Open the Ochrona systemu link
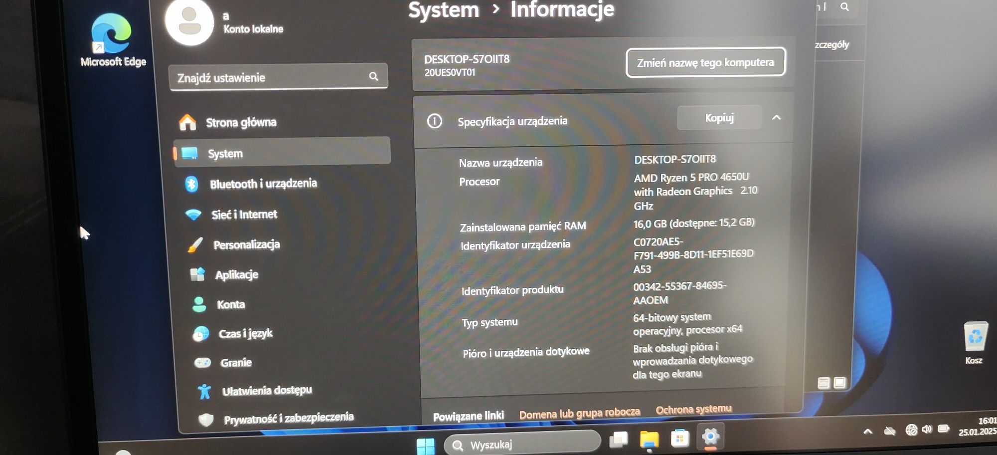This screenshot has width=997, height=455. coord(693,410)
